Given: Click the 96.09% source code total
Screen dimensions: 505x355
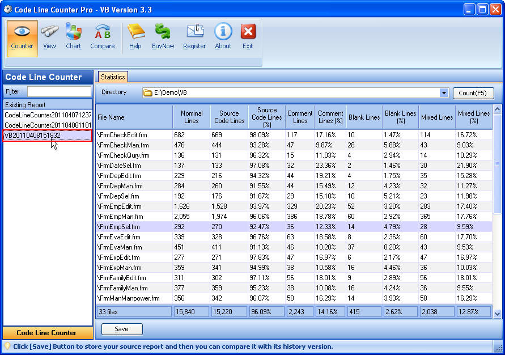Looking at the screenshot, I should 267,312.
